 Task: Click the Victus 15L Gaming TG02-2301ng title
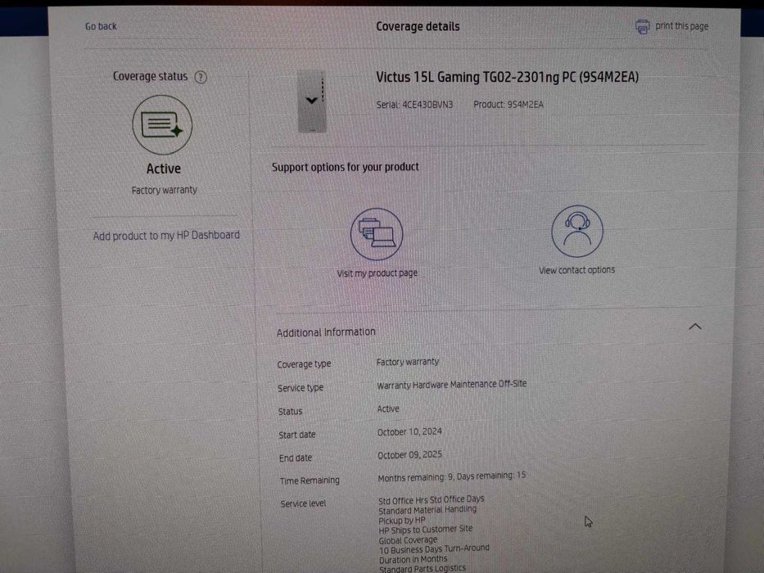tap(507, 77)
